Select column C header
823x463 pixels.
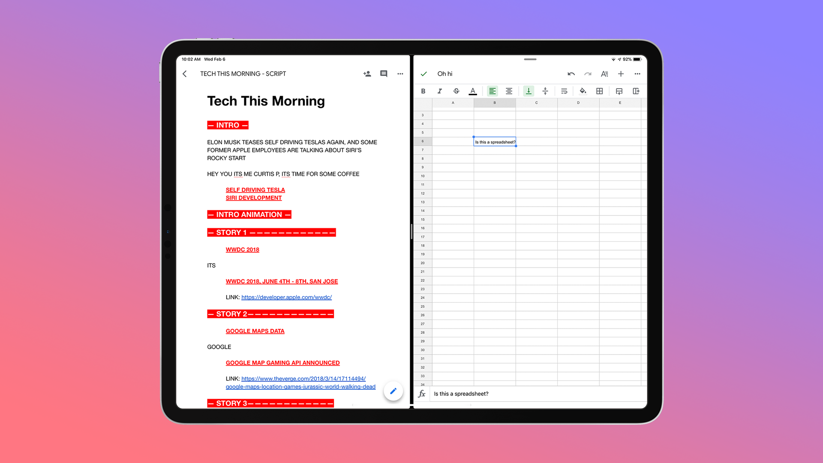click(x=536, y=103)
